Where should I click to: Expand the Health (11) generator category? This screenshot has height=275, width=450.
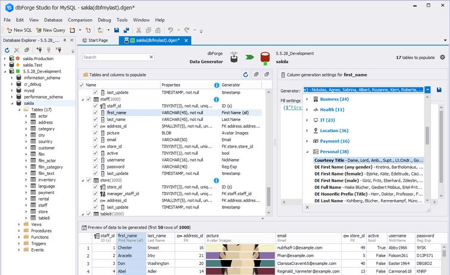click(x=307, y=110)
